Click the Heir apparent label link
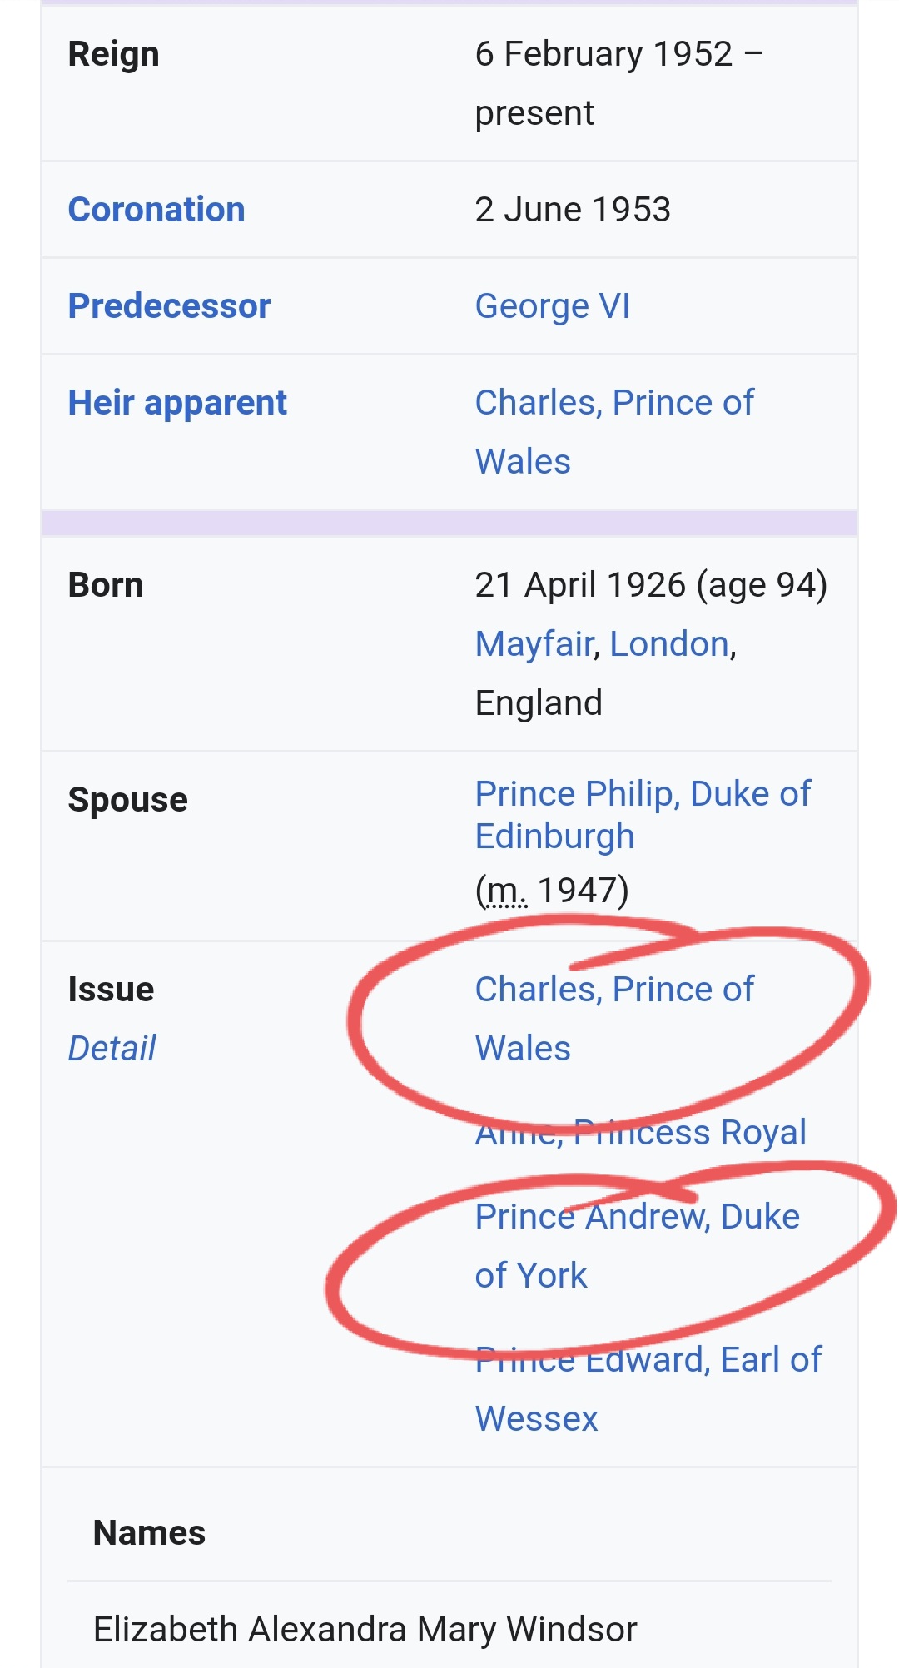The image size is (899, 1668). (x=177, y=403)
